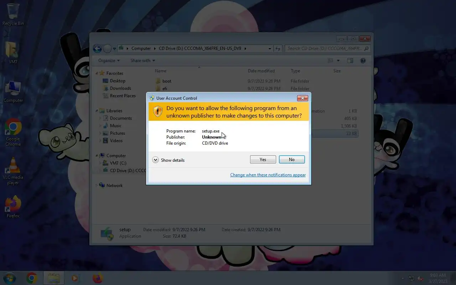
Task: Click the network tray icon
Action: point(411,278)
